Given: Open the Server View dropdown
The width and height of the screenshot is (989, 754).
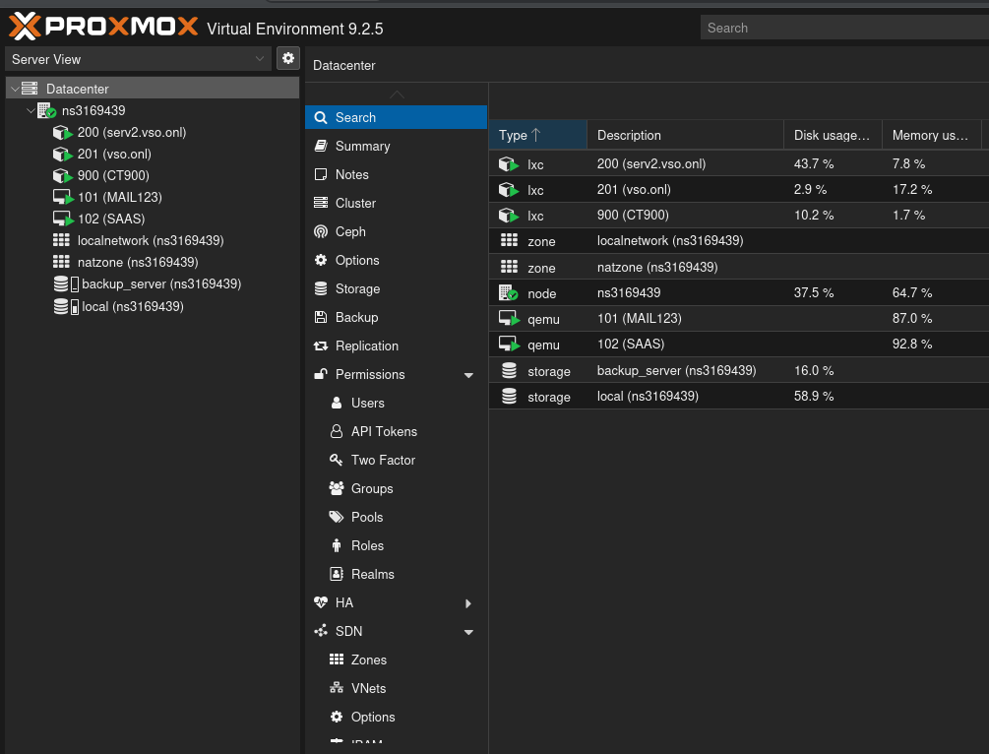Looking at the screenshot, I should point(138,59).
